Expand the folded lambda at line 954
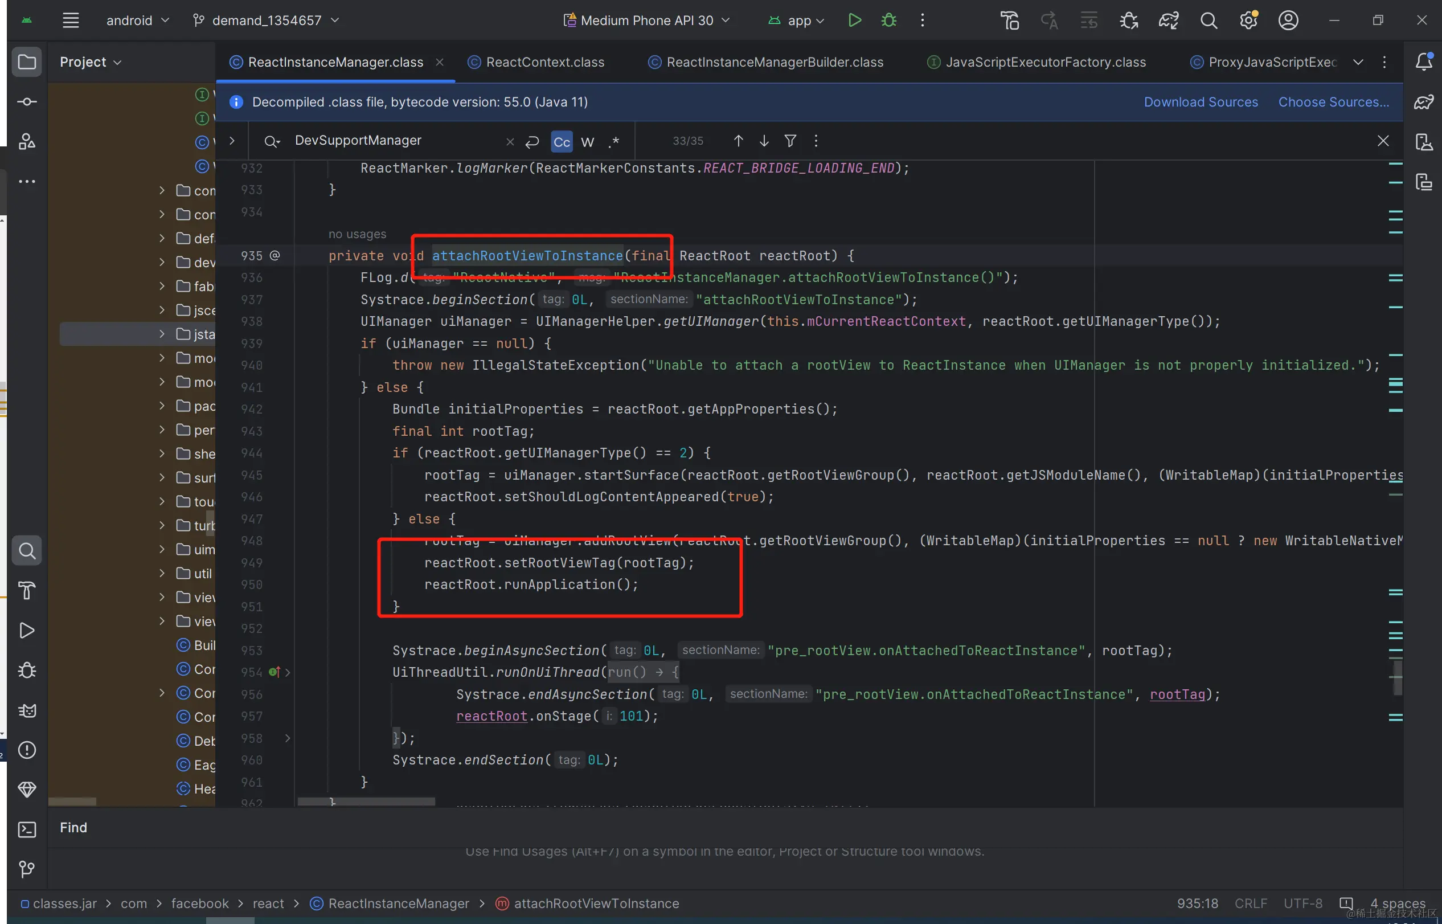Screen dimensions: 1442x924 click(288, 672)
